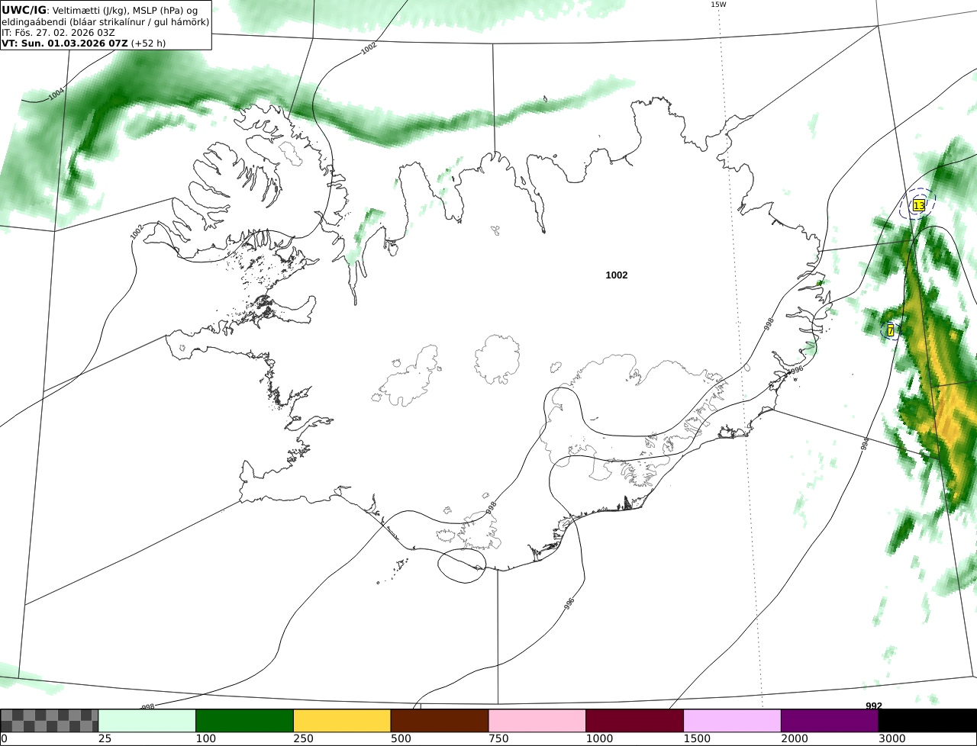Click the 1004 isobar label
The image size is (977, 746).
[56, 94]
